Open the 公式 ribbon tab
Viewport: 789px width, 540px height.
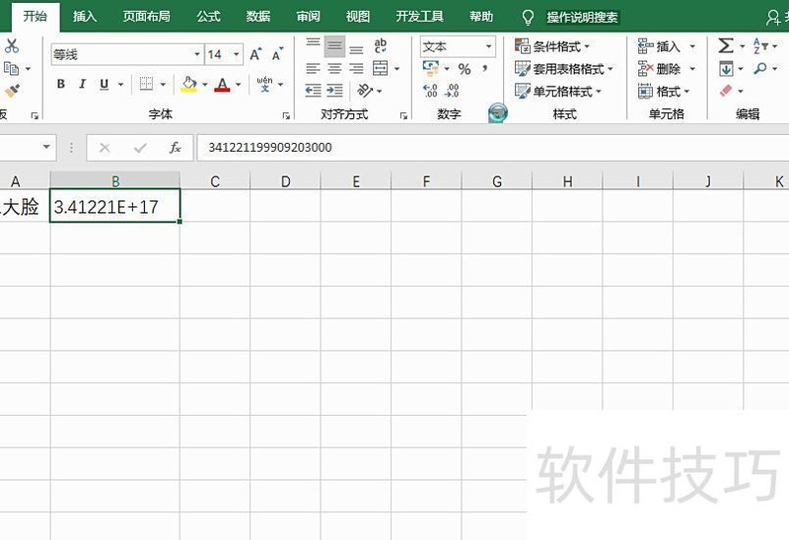(208, 17)
